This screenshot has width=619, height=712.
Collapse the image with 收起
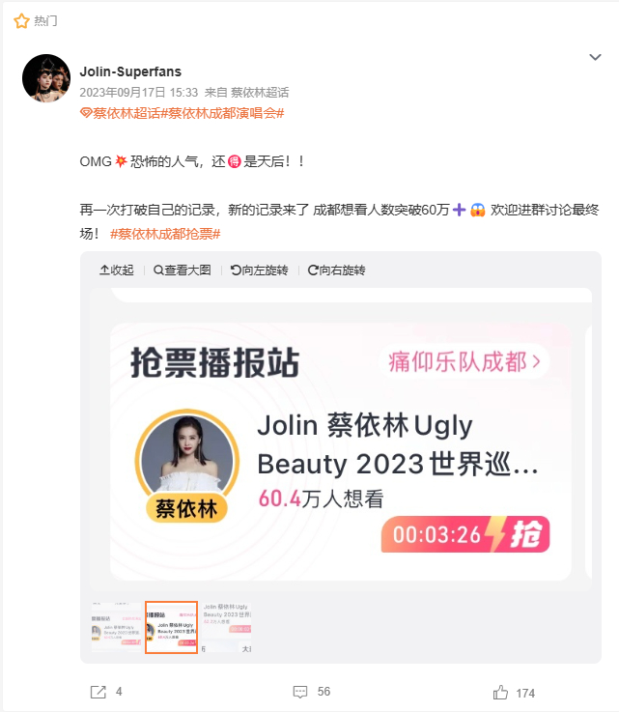coord(117,271)
